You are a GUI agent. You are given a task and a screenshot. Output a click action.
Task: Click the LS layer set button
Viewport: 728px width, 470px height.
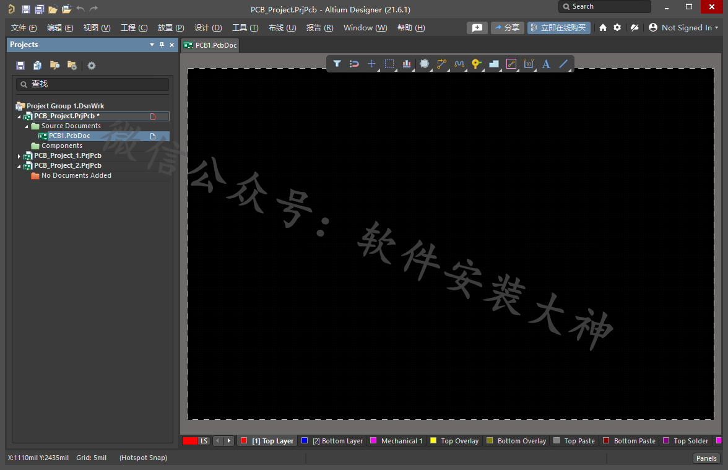[x=204, y=441]
